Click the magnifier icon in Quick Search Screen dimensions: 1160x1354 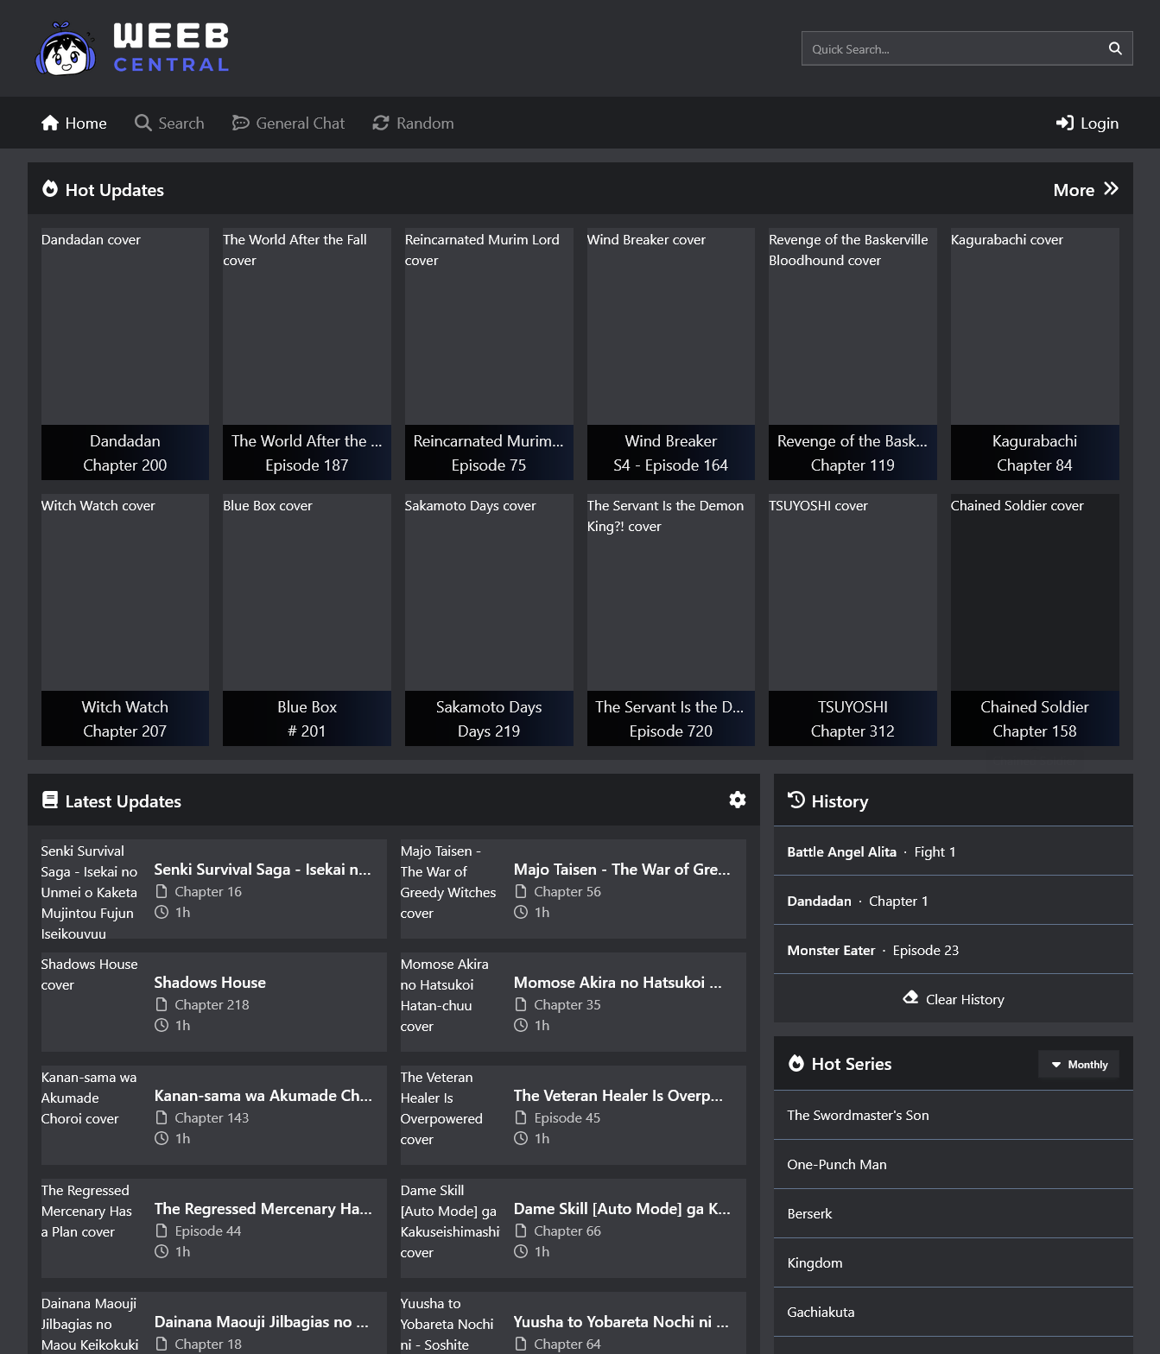coord(1115,48)
